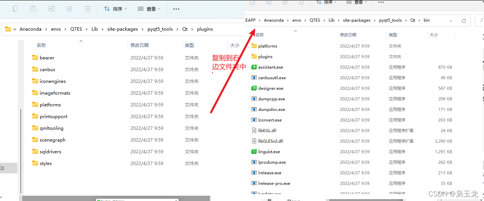Select lrelease.exe file name

[270, 173]
